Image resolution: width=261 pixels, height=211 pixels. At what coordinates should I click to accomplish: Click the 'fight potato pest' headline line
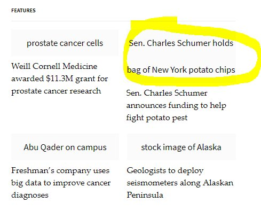pos(157,118)
